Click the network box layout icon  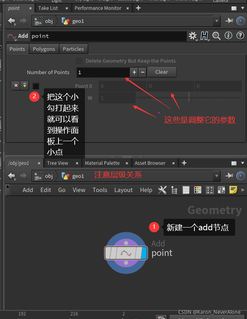point(221,190)
